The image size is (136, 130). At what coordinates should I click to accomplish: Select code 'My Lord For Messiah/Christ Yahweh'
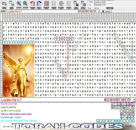(x=19, y=121)
